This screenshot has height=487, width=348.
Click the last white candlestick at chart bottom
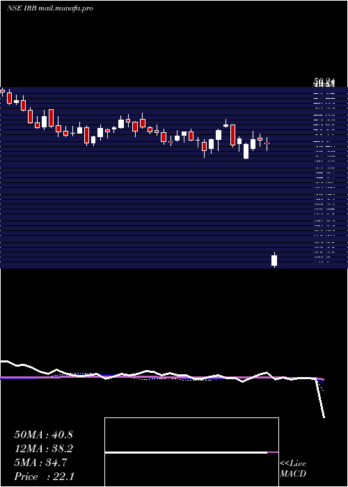(x=274, y=260)
